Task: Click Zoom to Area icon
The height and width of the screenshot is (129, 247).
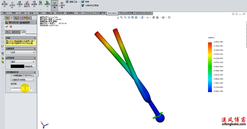Action: [x=125, y=17]
